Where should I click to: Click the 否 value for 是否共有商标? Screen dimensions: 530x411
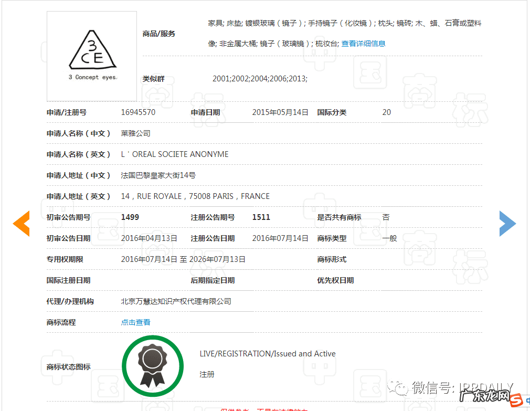pos(386,217)
